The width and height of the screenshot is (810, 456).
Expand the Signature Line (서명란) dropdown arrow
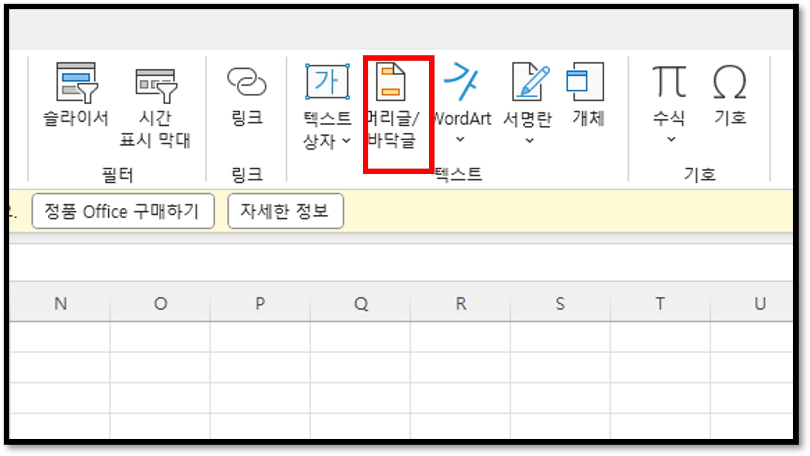point(529,140)
